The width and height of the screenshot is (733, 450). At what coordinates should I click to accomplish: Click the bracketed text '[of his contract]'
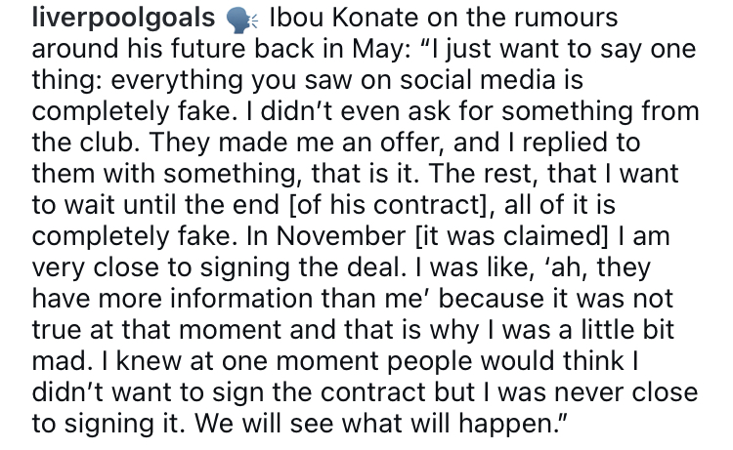pyautogui.click(x=388, y=206)
